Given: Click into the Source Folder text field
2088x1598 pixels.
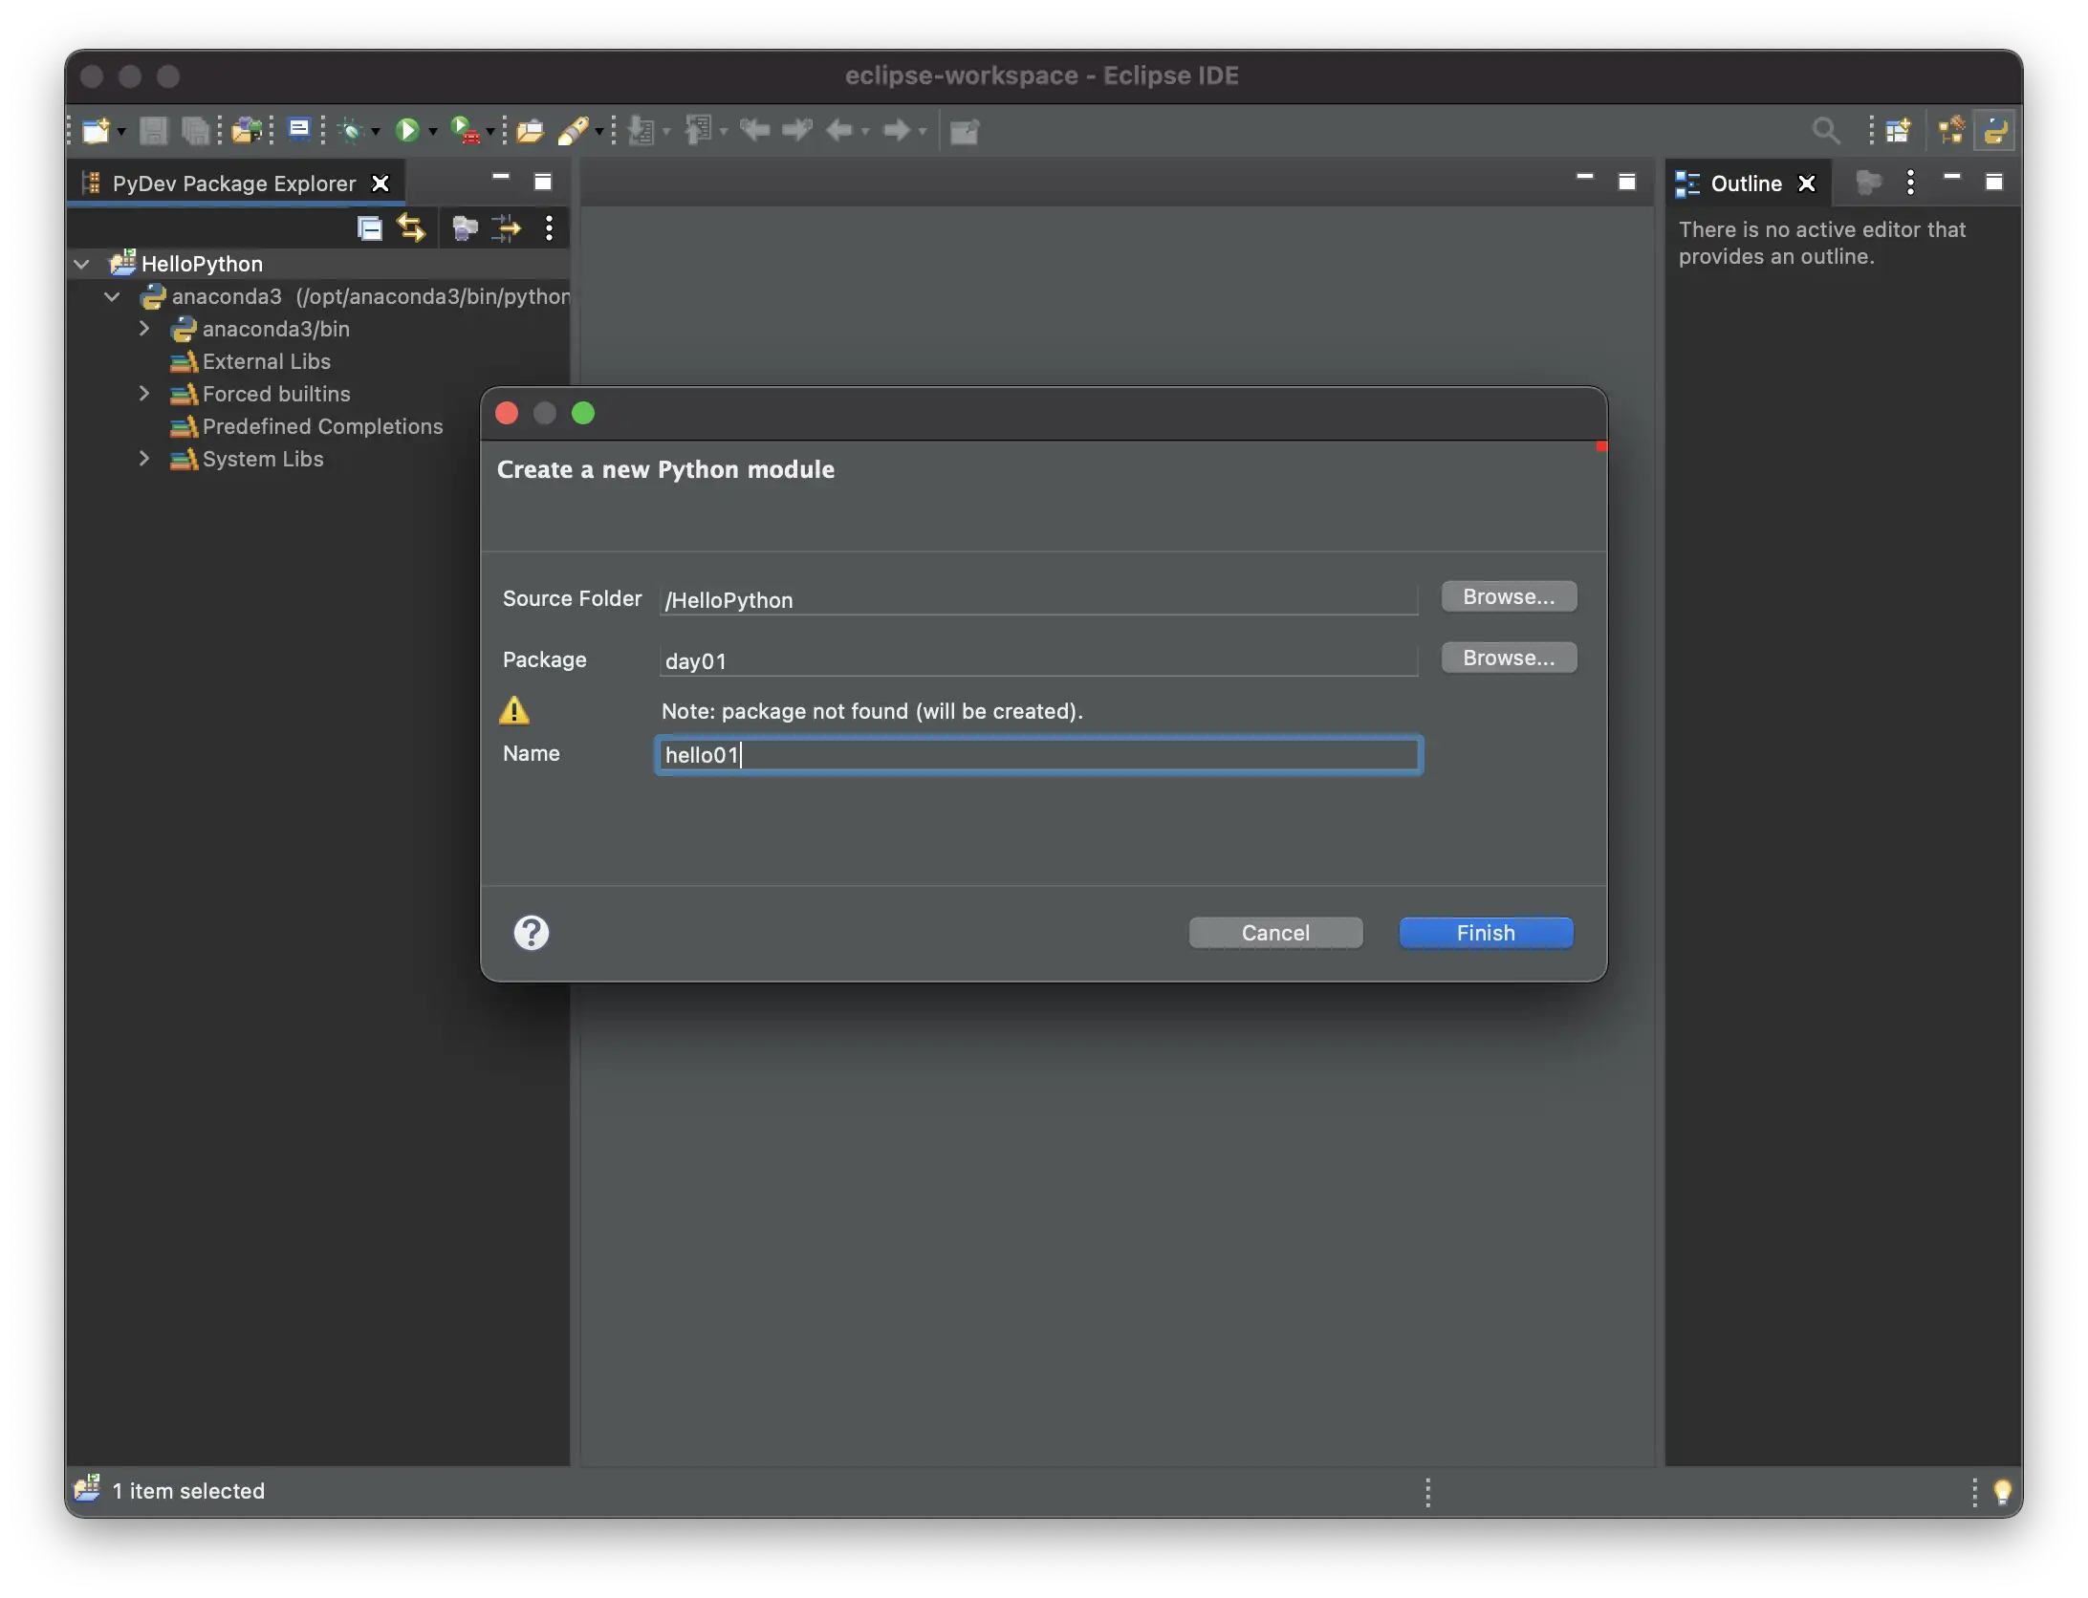Looking at the screenshot, I should click(1037, 600).
